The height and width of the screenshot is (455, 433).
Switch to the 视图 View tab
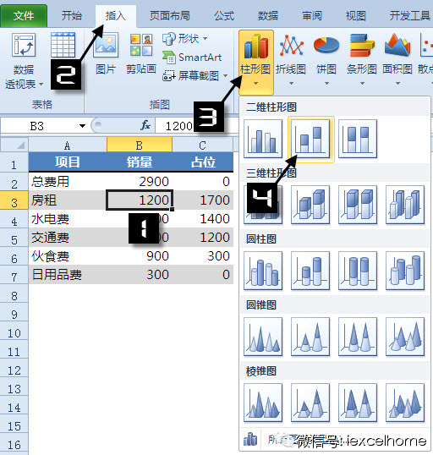click(355, 16)
